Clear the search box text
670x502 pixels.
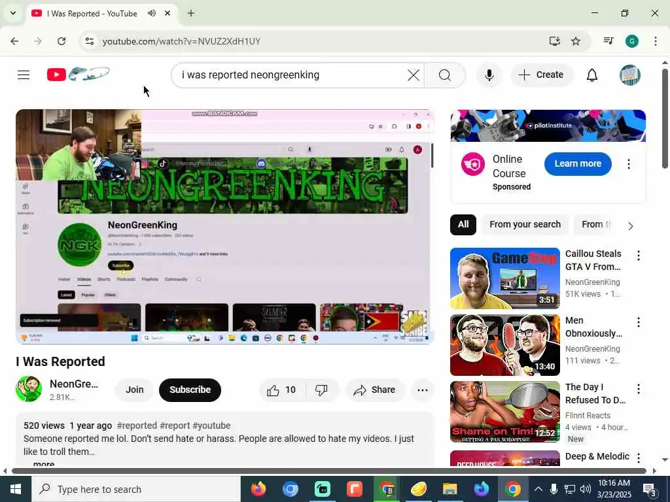[x=414, y=75]
